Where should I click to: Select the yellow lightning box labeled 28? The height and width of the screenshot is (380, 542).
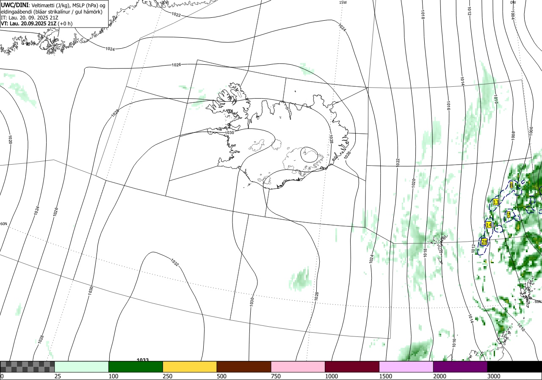coord(484,242)
